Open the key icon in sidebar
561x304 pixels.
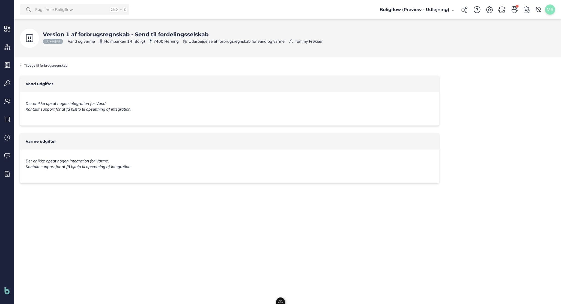tap(7, 83)
